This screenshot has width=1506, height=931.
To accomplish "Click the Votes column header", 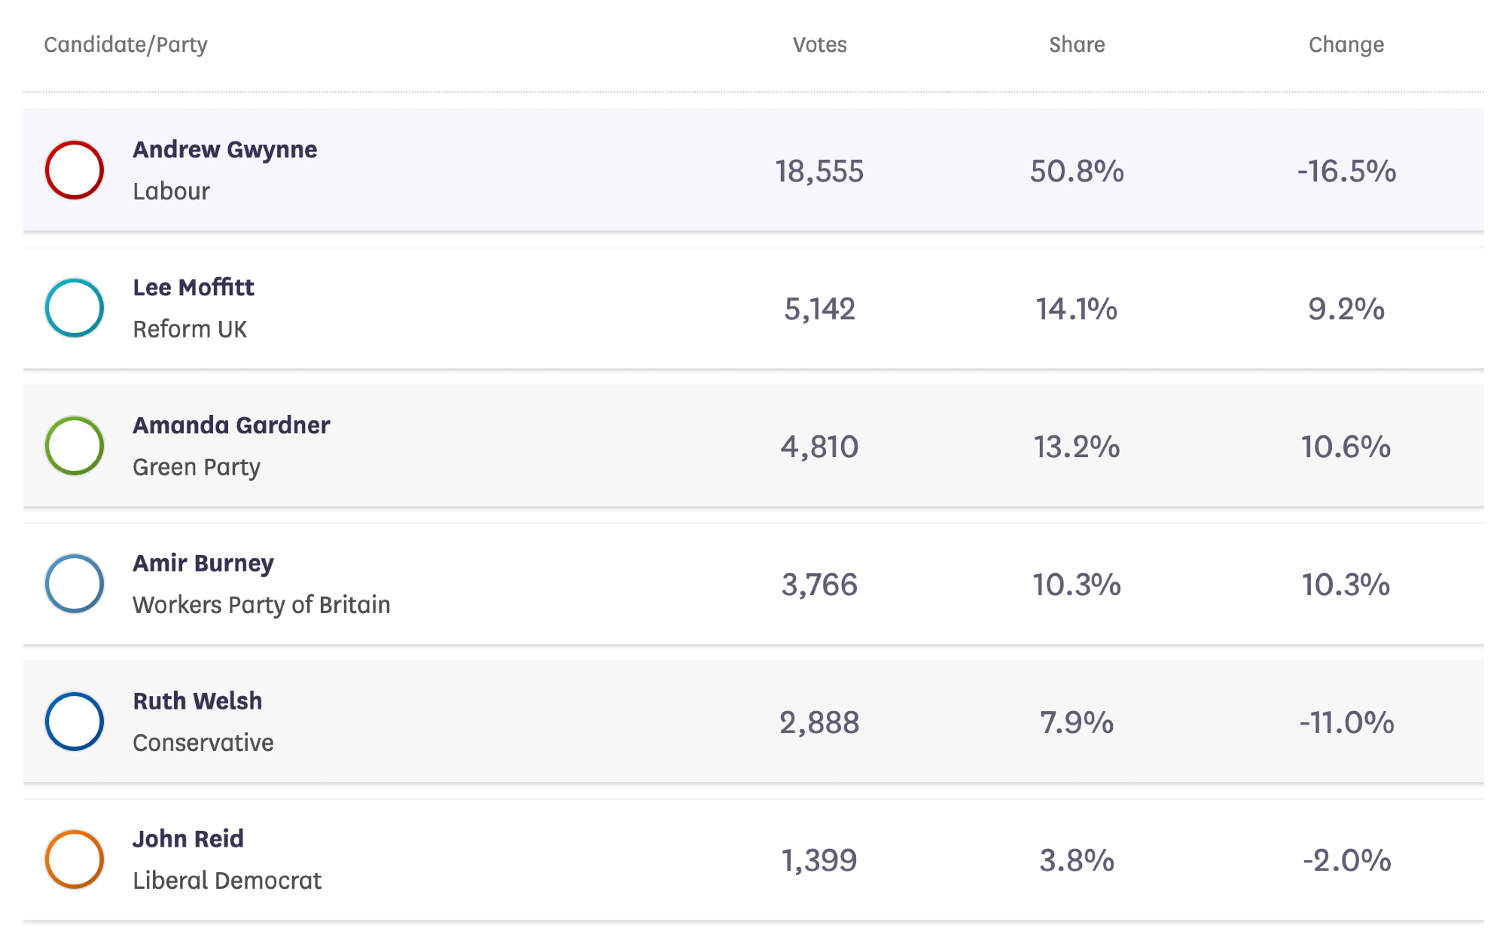I will point(819,45).
